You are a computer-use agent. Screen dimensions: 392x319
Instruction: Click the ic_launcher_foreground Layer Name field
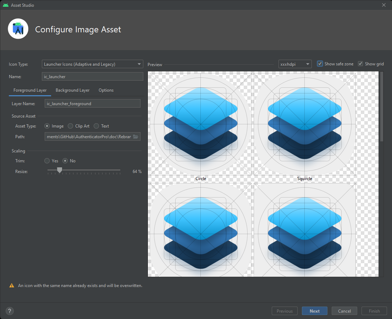[x=92, y=103]
